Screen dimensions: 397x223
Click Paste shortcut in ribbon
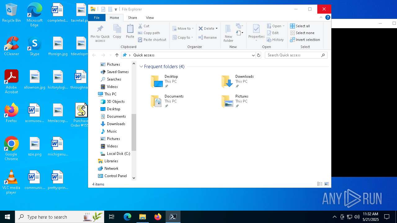[152, 40]
